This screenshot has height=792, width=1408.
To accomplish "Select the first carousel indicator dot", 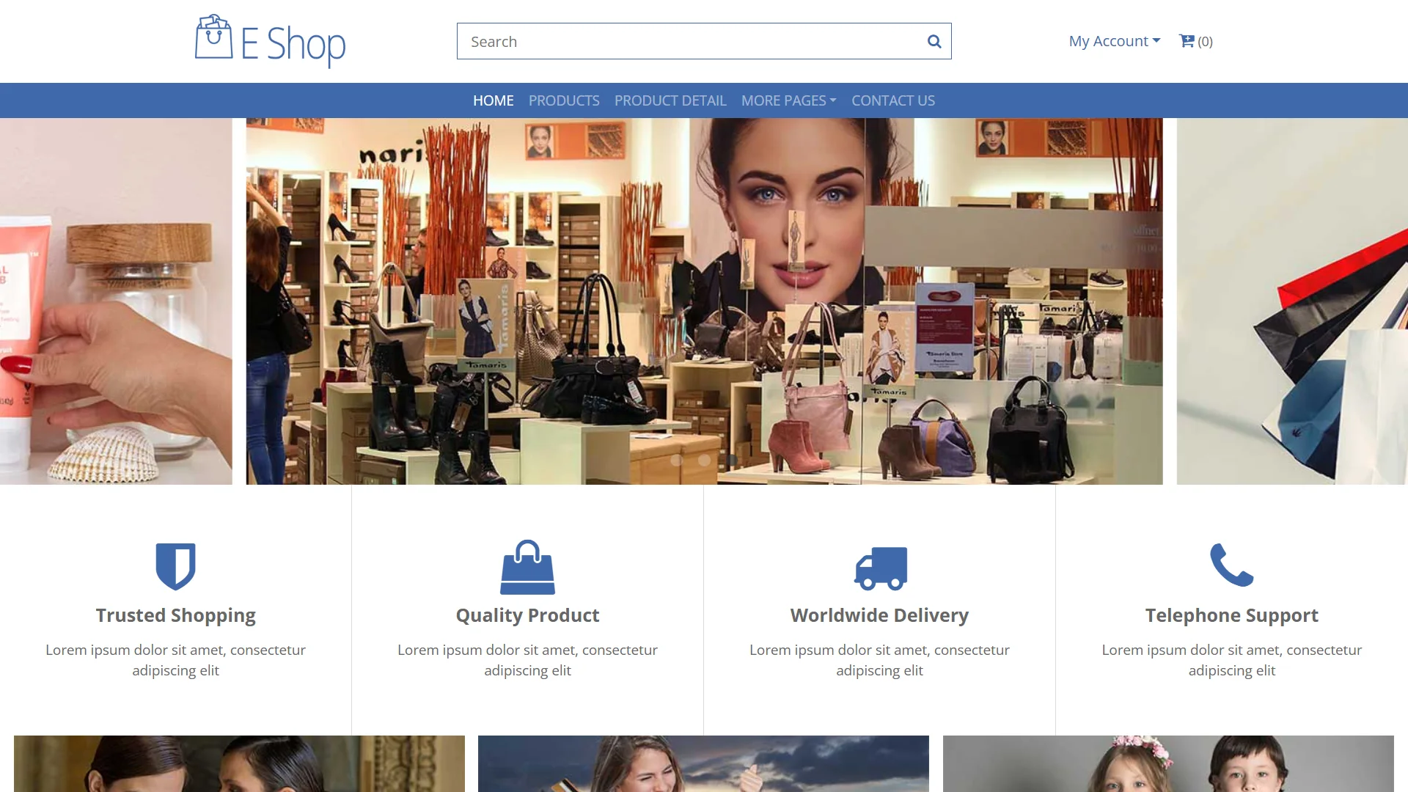I will (x=676, y=460).
